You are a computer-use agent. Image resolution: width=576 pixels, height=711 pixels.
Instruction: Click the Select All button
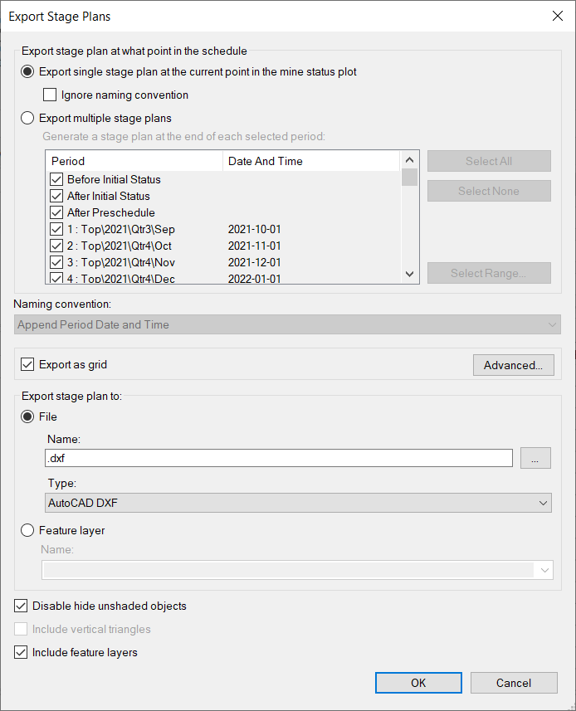(x=489, y=161)
